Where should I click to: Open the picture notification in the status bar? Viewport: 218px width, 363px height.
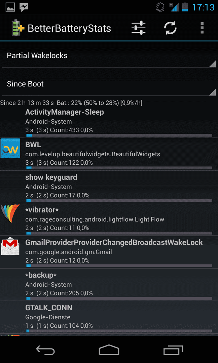(10, 7)
